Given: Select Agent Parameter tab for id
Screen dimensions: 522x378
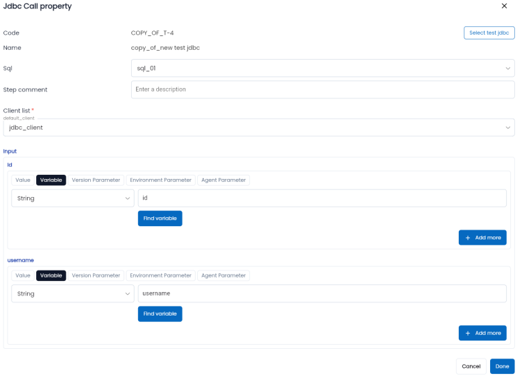Looking at the screenshot, I should coord(223,180).
